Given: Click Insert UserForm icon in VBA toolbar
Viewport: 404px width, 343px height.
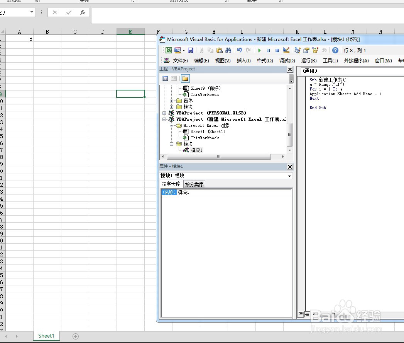Looking at the screenshot, I should (x=177, y=50).
